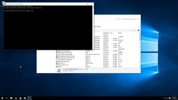Screen dimensions: 178x100
Task: Select Apple Software Update entry
Action: tap(92, 61)
